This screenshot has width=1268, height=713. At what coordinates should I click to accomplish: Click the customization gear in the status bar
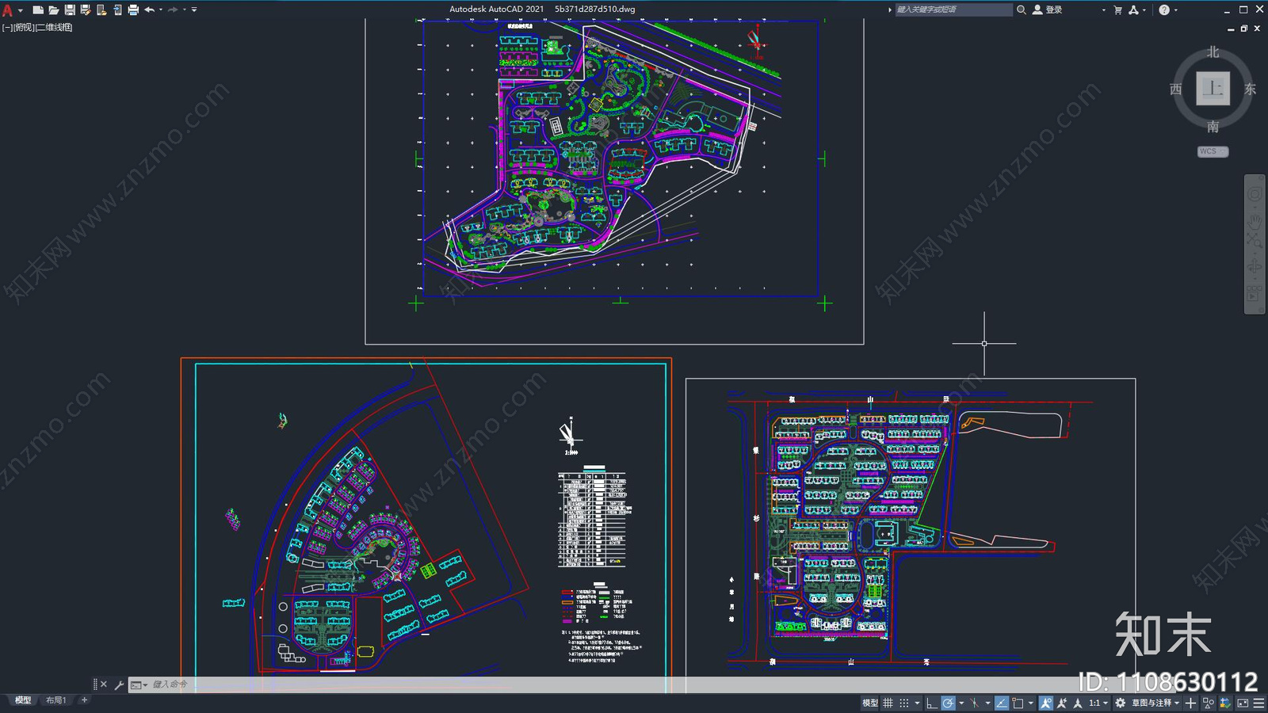point(1120,703)
